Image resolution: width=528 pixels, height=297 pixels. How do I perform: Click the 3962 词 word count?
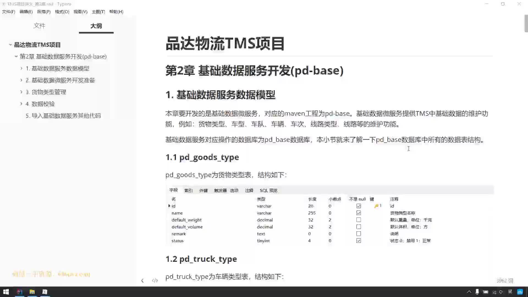(505, 280)
